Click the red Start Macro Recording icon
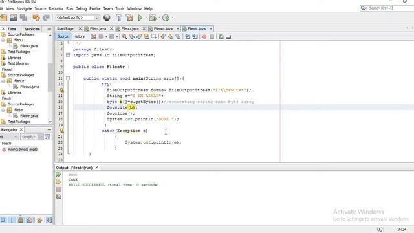 tap(204, 37)
